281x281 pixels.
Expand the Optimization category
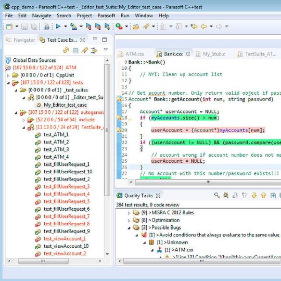[129, 221]
